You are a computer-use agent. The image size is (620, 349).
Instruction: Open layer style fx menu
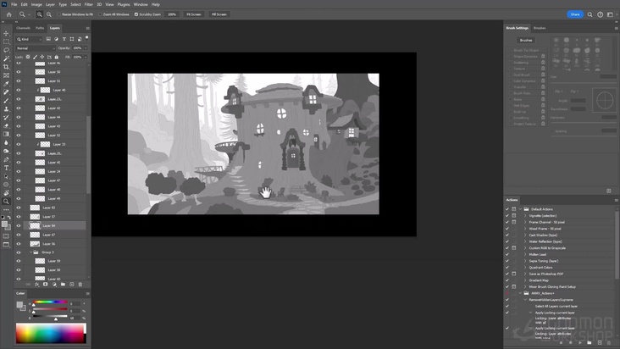(x=36, y=284)
